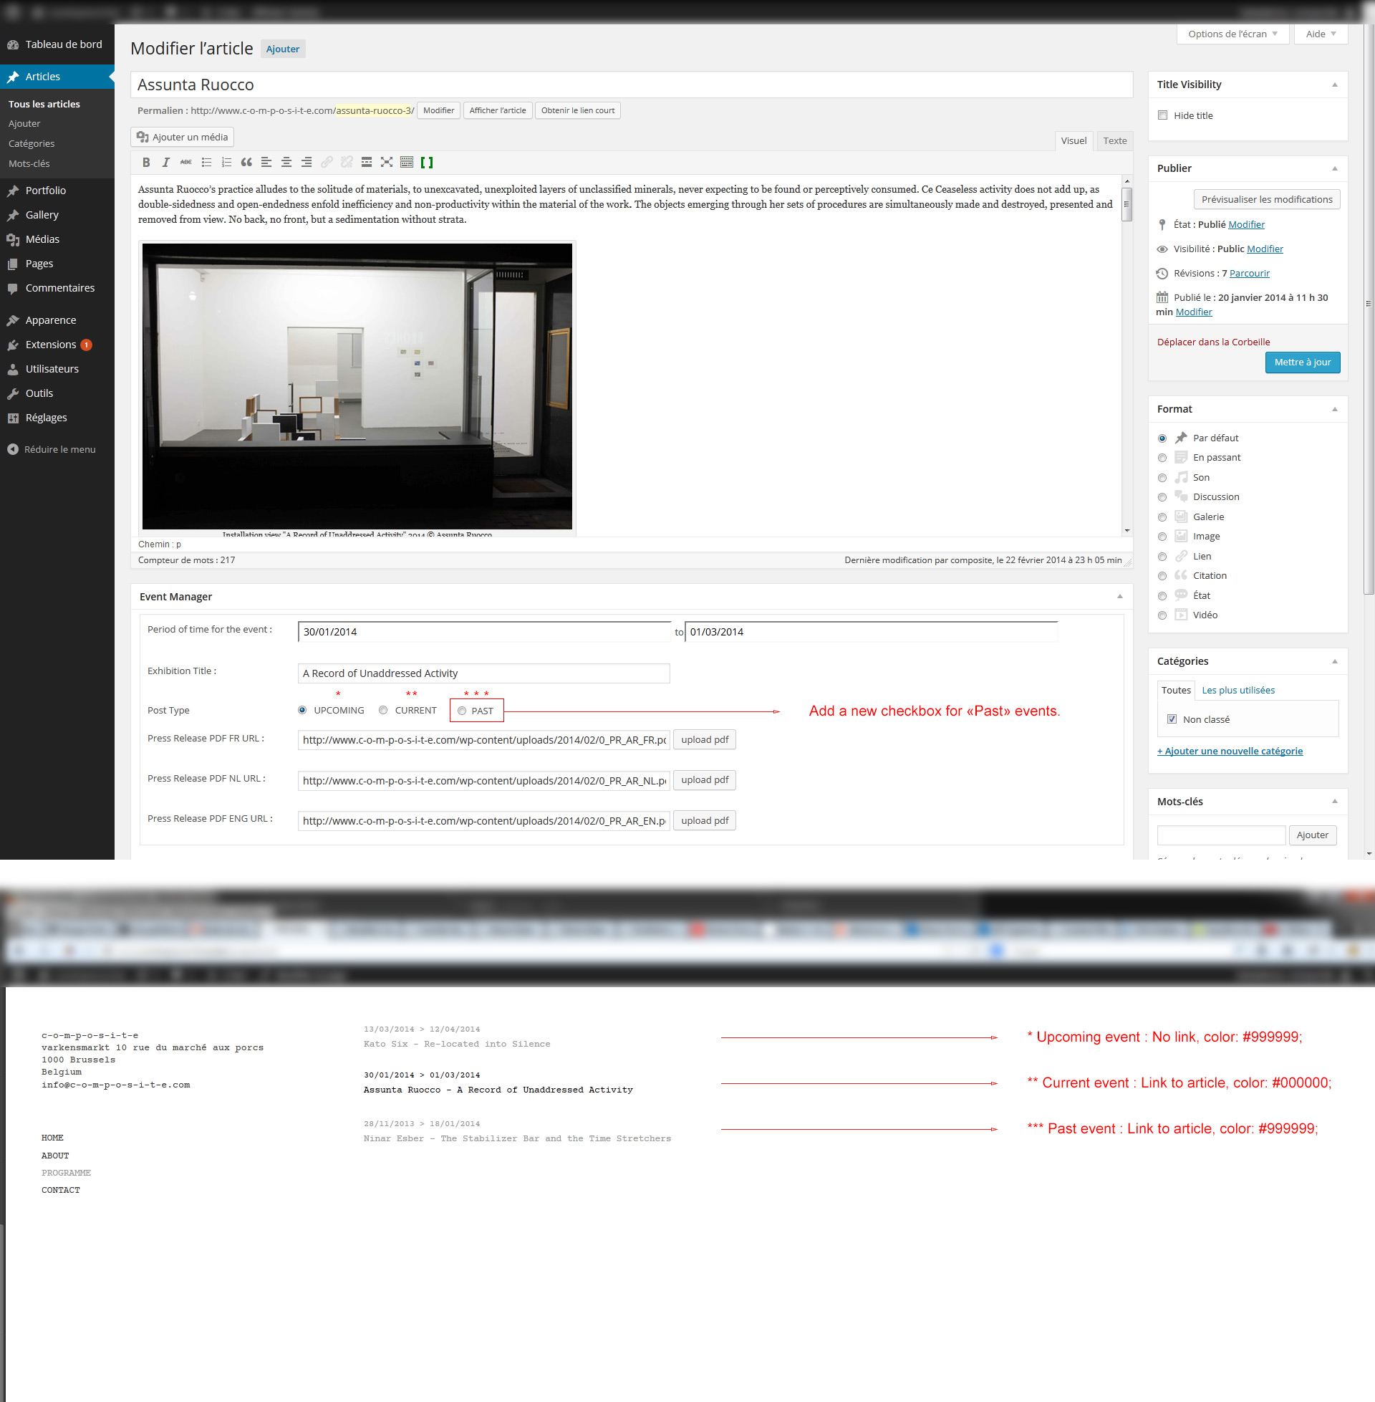This screenshot has height=1402, width=1375.
Task: Click Ajouter un média button
Action: (182, 137)
